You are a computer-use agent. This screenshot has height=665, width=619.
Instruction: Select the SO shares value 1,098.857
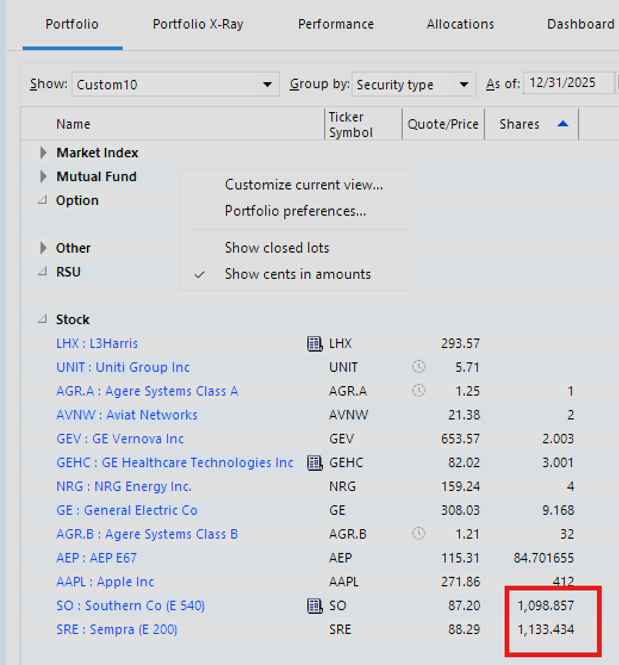tap(546, 605)
